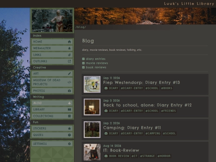Open the HOME menu item
This screenshot has height=162, width=216.
[x=52, y=42]
